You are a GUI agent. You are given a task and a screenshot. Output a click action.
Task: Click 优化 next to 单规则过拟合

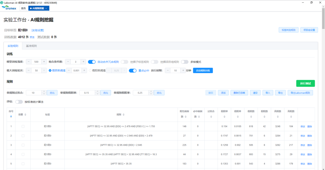pyautogui.click(x=52, y=93)
